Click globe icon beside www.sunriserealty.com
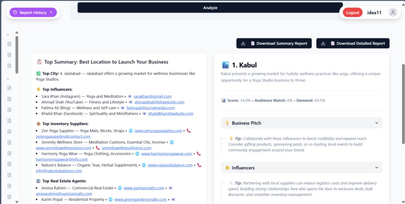Viewport: 405px width, 204px height. (120, 188)
